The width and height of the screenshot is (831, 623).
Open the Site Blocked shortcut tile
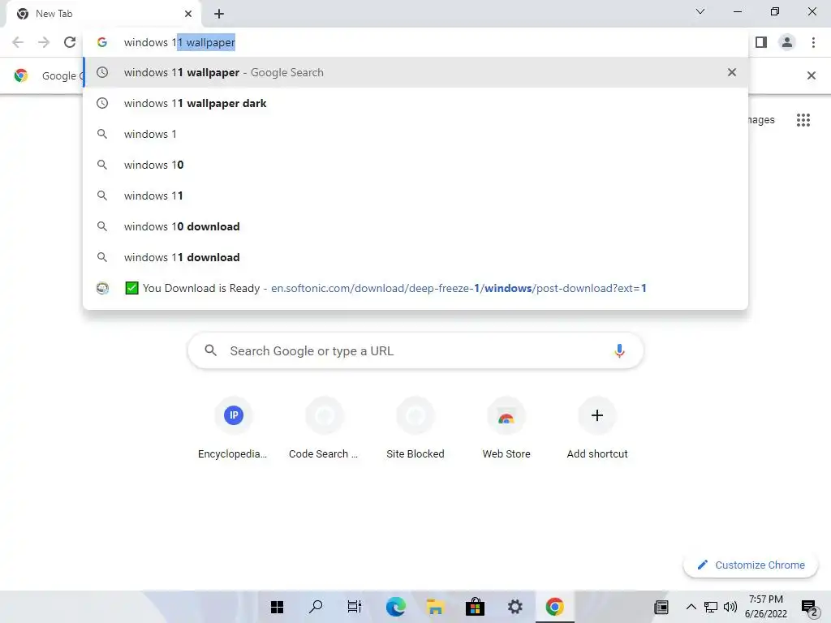415,429
